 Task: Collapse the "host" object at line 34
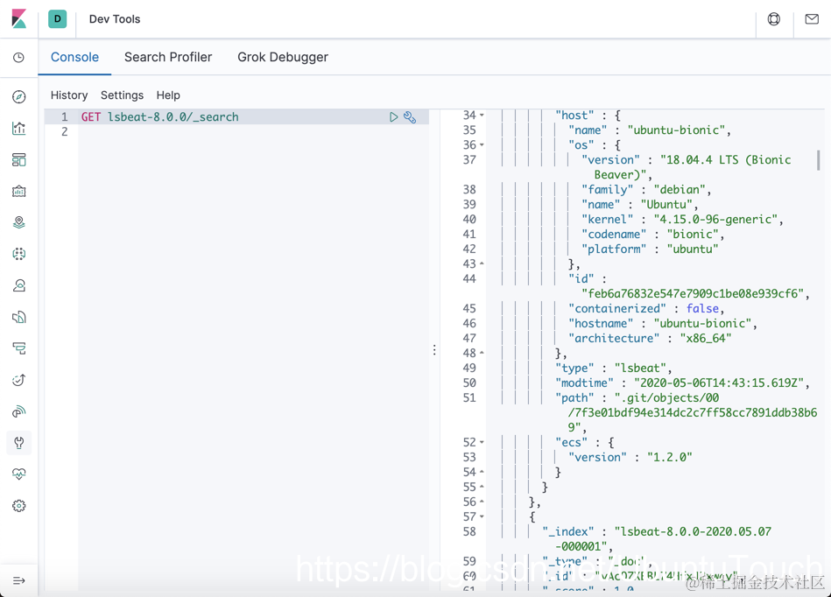click(x=482, y=115)
